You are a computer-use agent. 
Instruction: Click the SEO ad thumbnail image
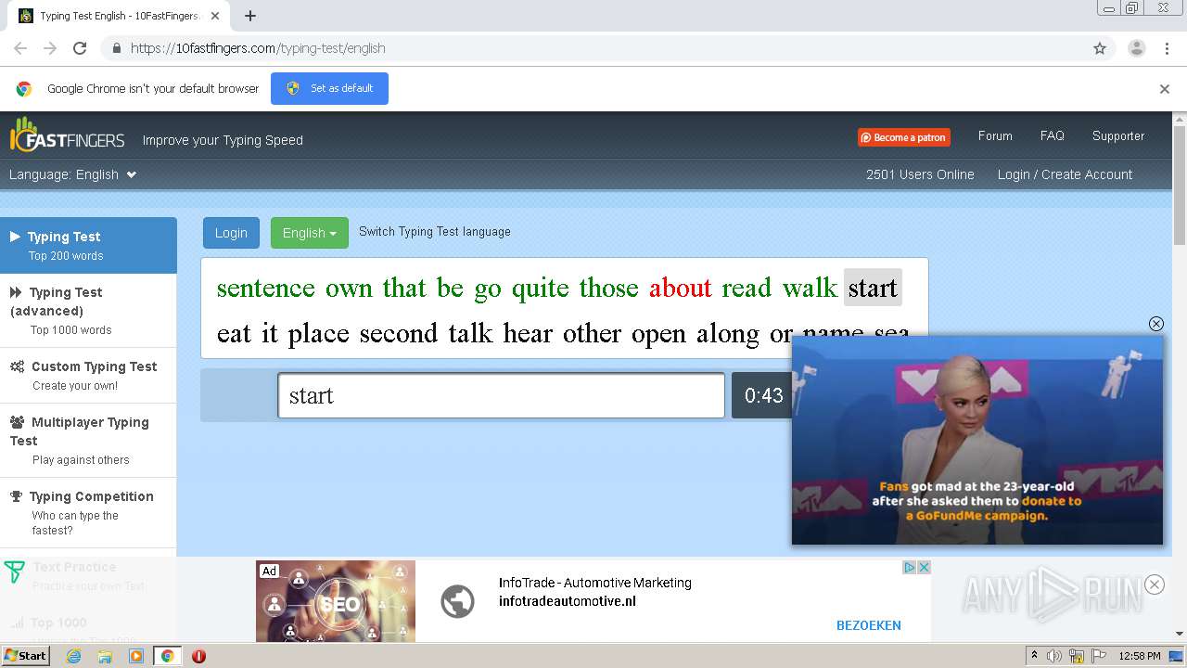tap(336, 600)
